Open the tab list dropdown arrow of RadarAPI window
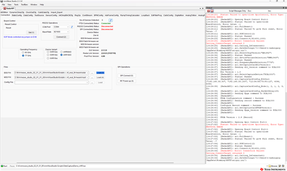This screenshot has height=171, width=287. tap(200, 9)
